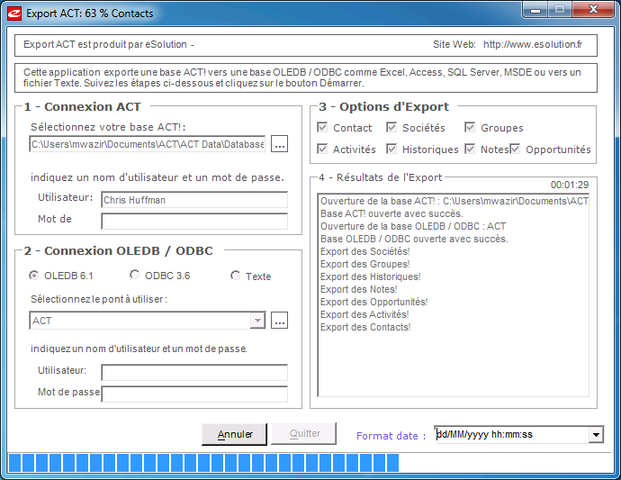Toggle the Groupes export checkbox
The width and height of the screenshot is (621, 480).
[x=470, y=128]
